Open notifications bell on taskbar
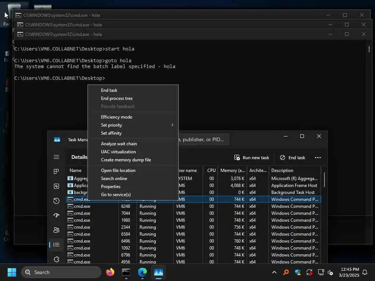The image size is (375, 281). (365, 272)
